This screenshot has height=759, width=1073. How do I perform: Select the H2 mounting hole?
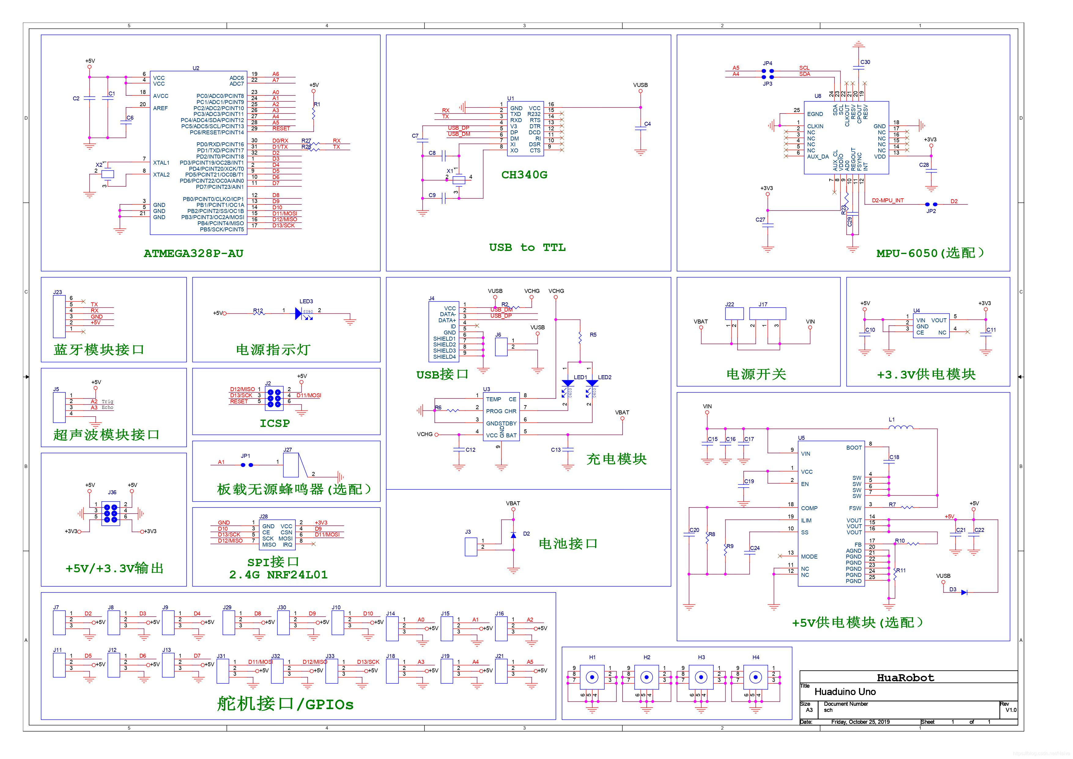[x=646, y=677]
